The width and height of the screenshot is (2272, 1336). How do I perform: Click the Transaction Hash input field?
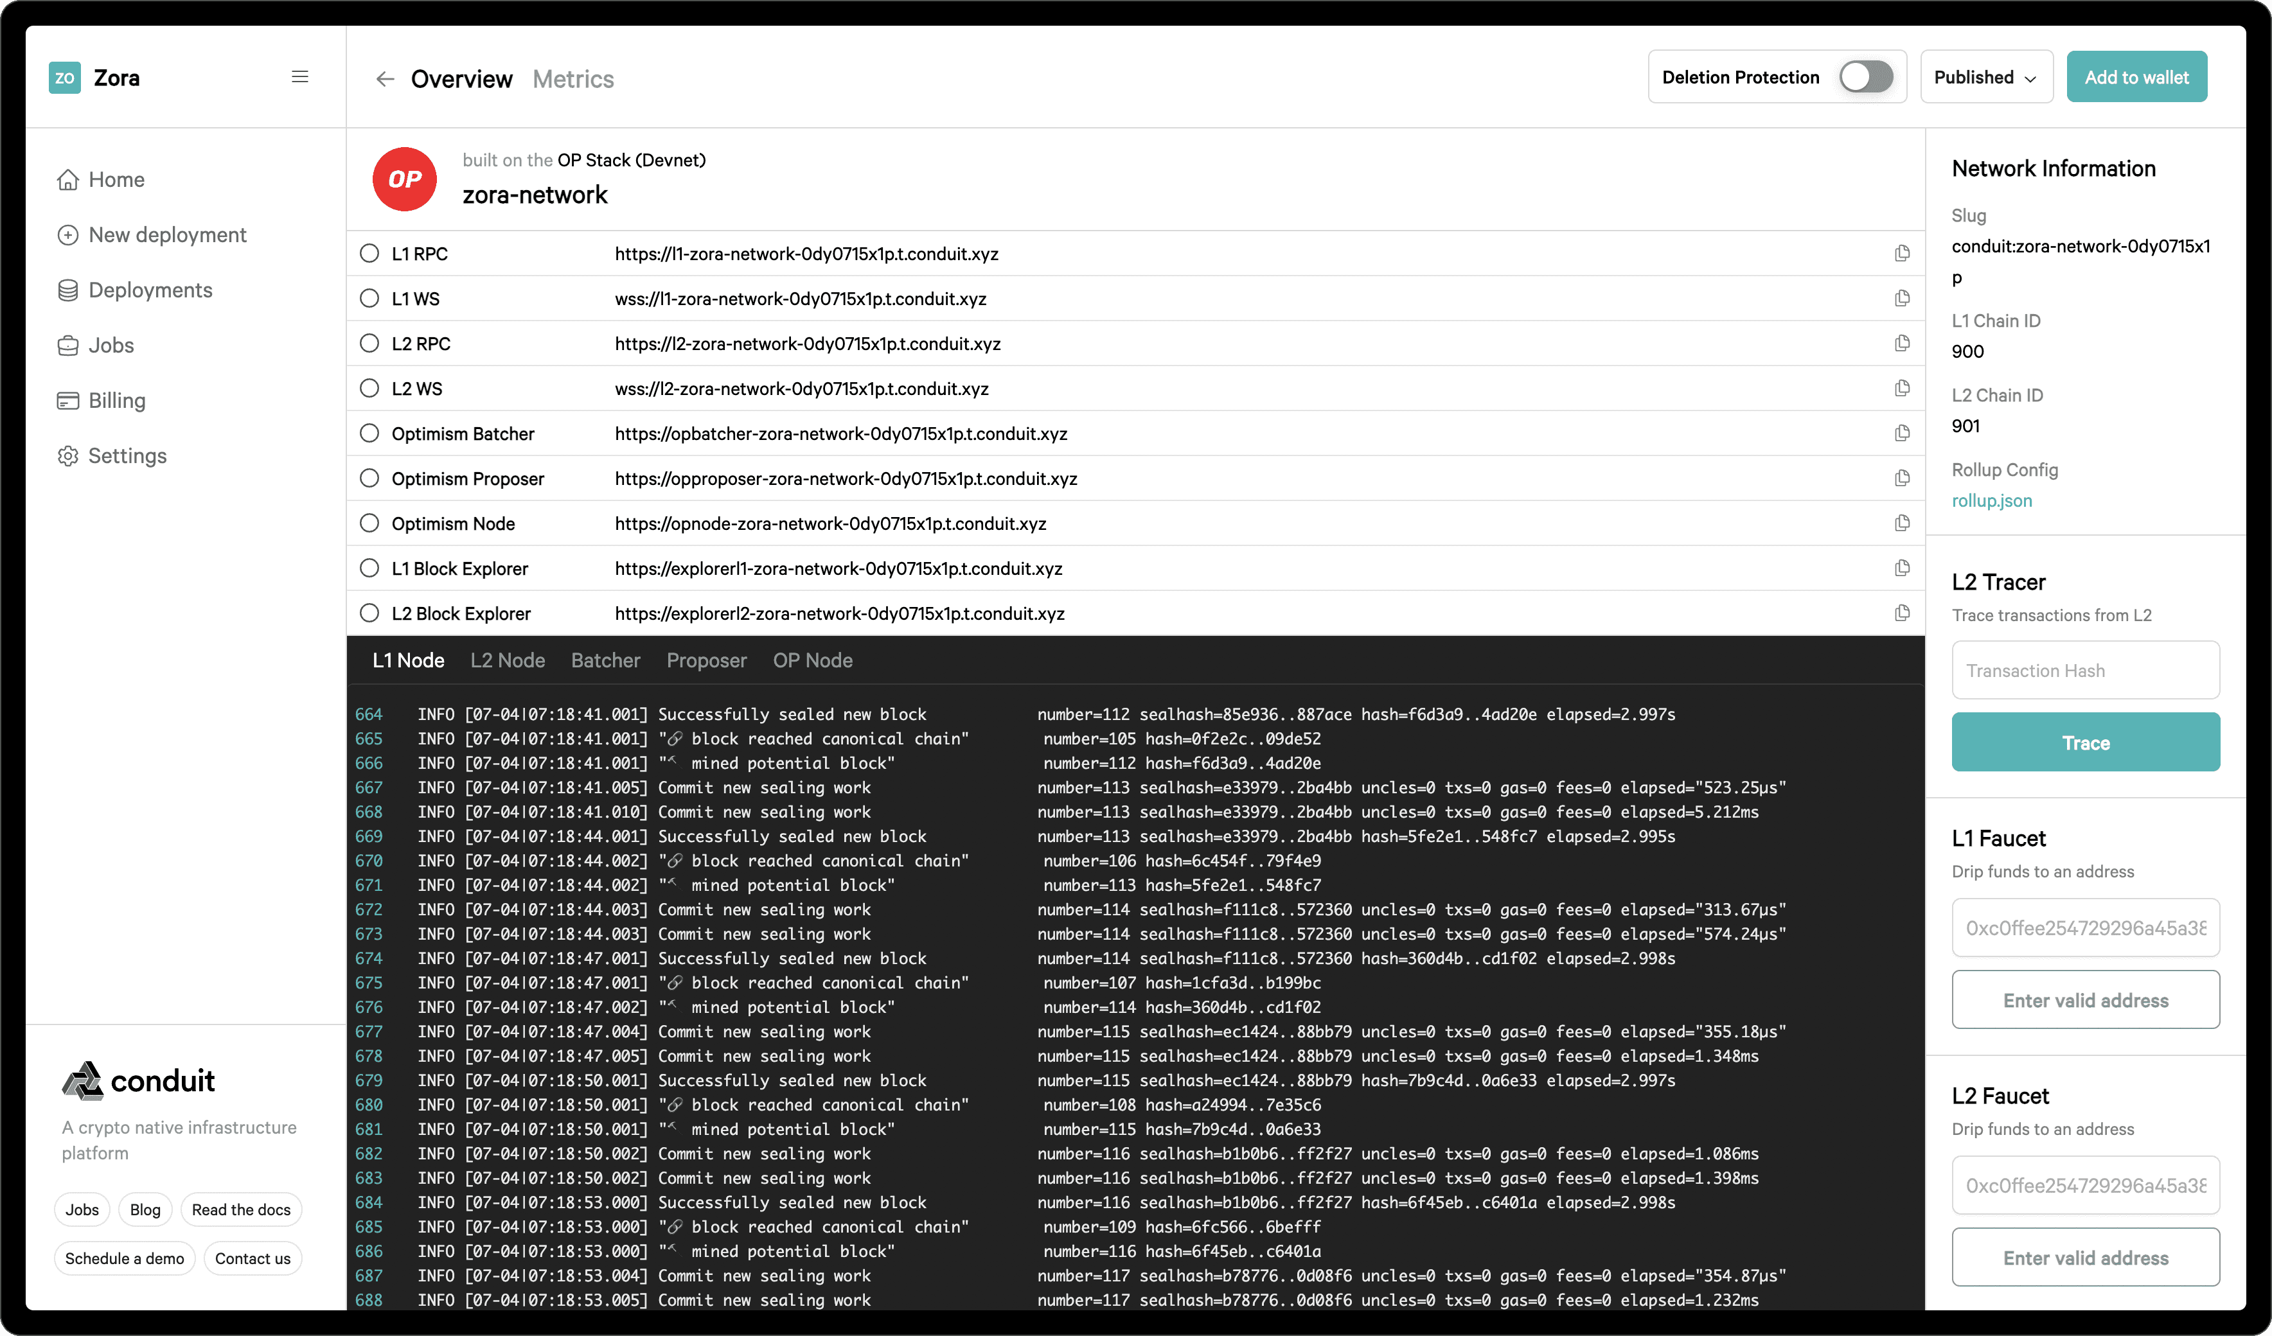[2084, 671]
